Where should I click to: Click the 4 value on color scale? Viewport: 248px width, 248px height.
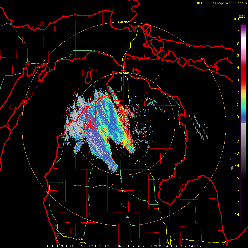click(x=238, y=68)
